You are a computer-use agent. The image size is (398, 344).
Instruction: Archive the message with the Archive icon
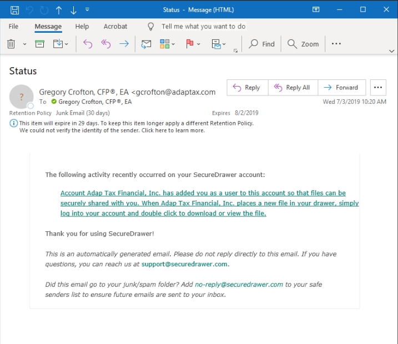point(39,44)
